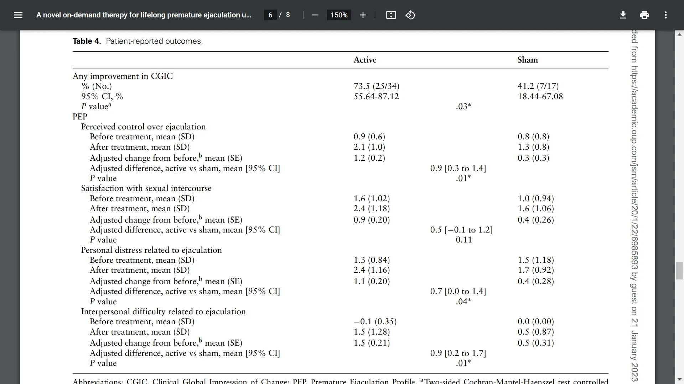Click 'Satisfaction with sexual intercourse' heading
Viewport: 684px width, 384px height.
pos(146,188)
